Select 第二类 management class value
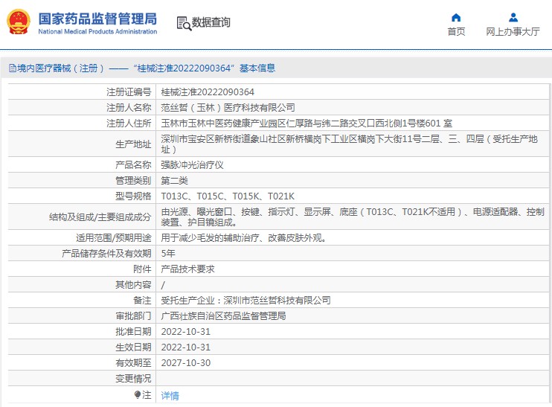This screenshot has width=552, height=407. click(174, 181)
